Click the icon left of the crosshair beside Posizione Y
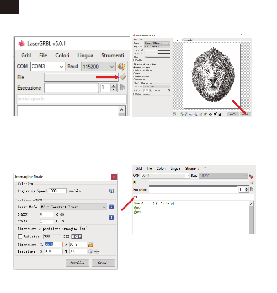The height and width of the screenshot is (293, 277). (x=91, y=252)
